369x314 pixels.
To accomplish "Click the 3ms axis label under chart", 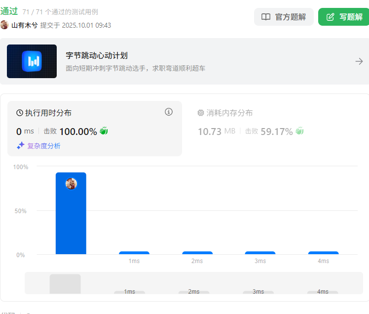I will (260, 261).
